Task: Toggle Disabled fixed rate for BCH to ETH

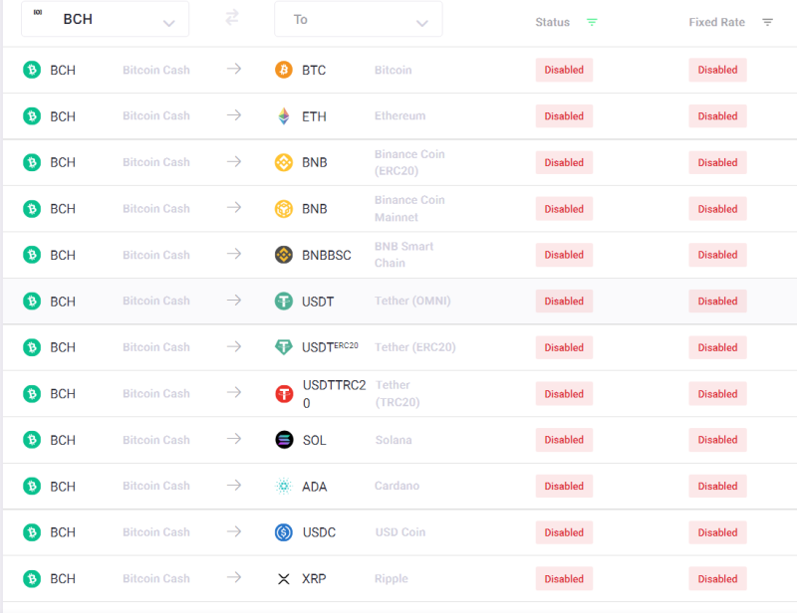Action: 717,116
